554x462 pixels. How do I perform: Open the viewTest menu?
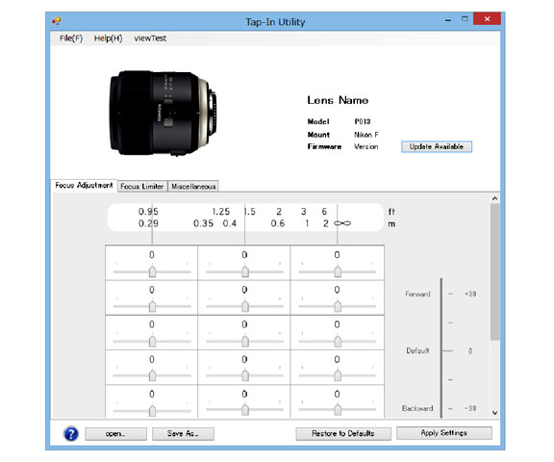(150, 38)
